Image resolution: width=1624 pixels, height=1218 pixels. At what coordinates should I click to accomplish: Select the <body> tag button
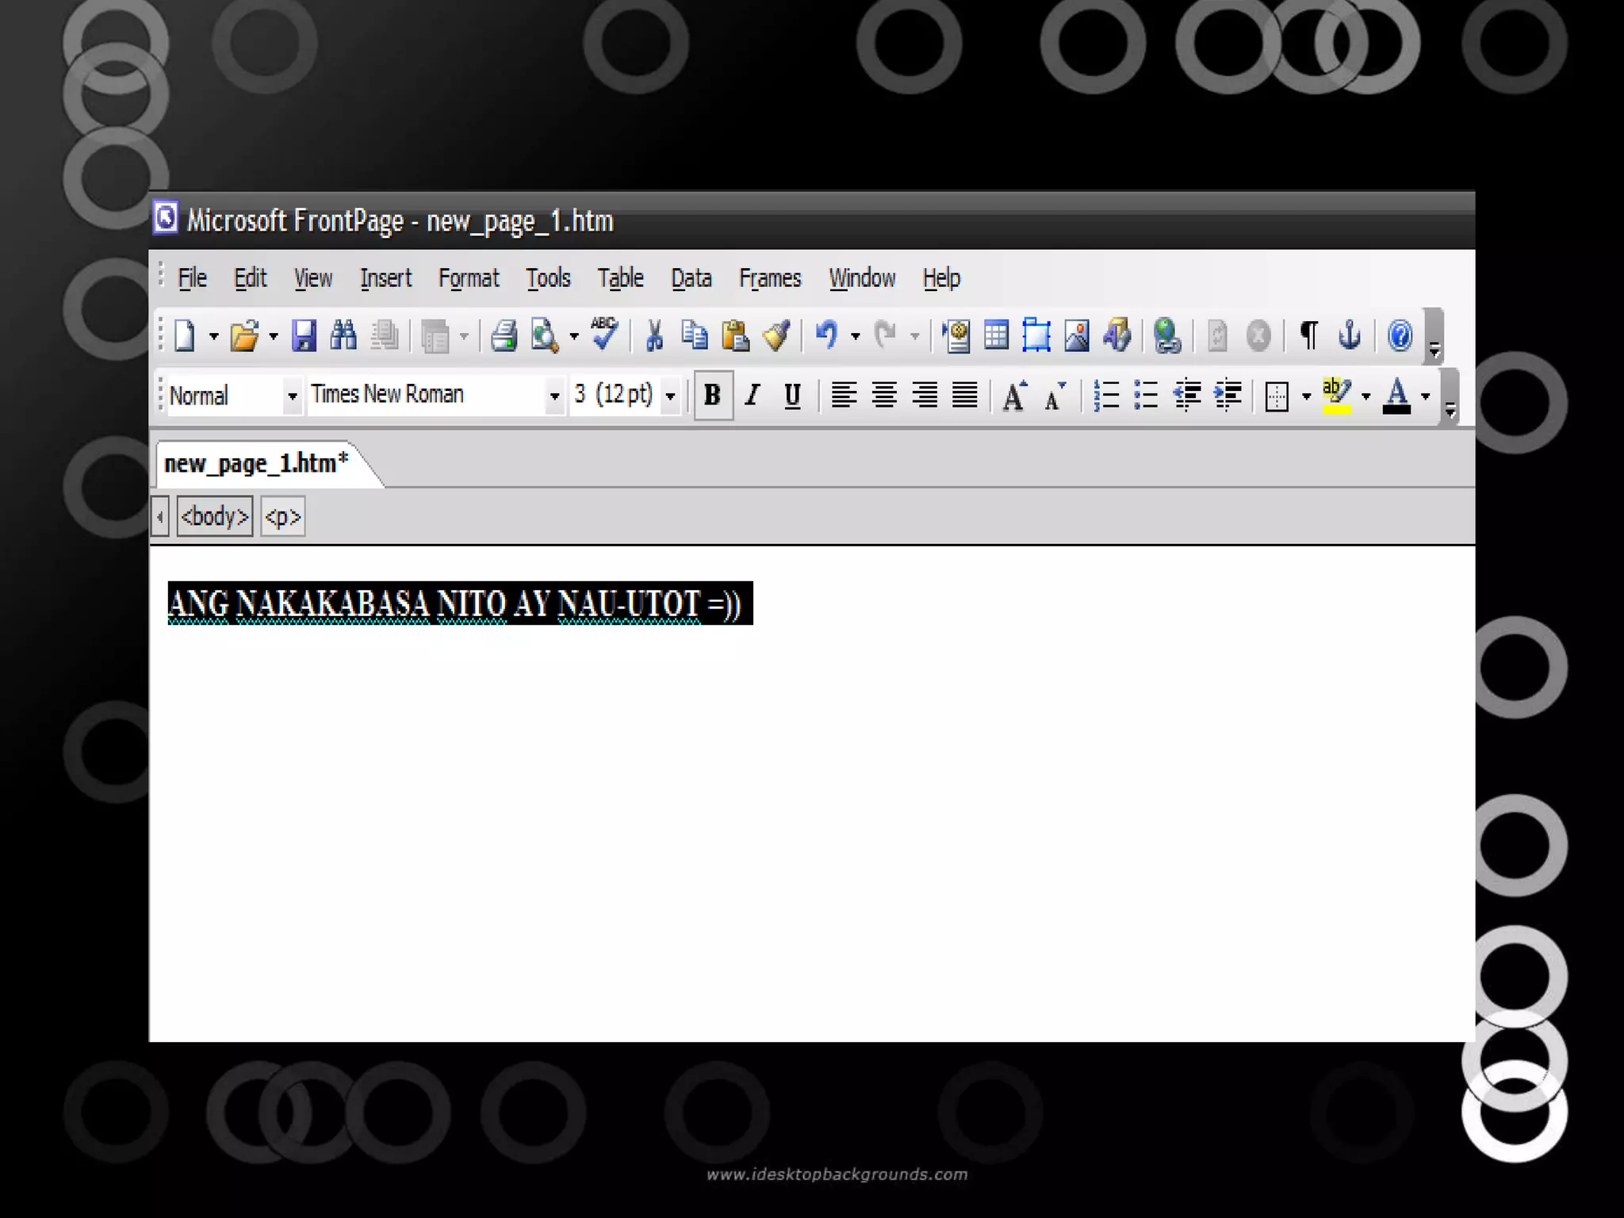[x=214, y=517]
